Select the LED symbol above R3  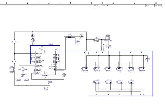click(x=33, y=35)
